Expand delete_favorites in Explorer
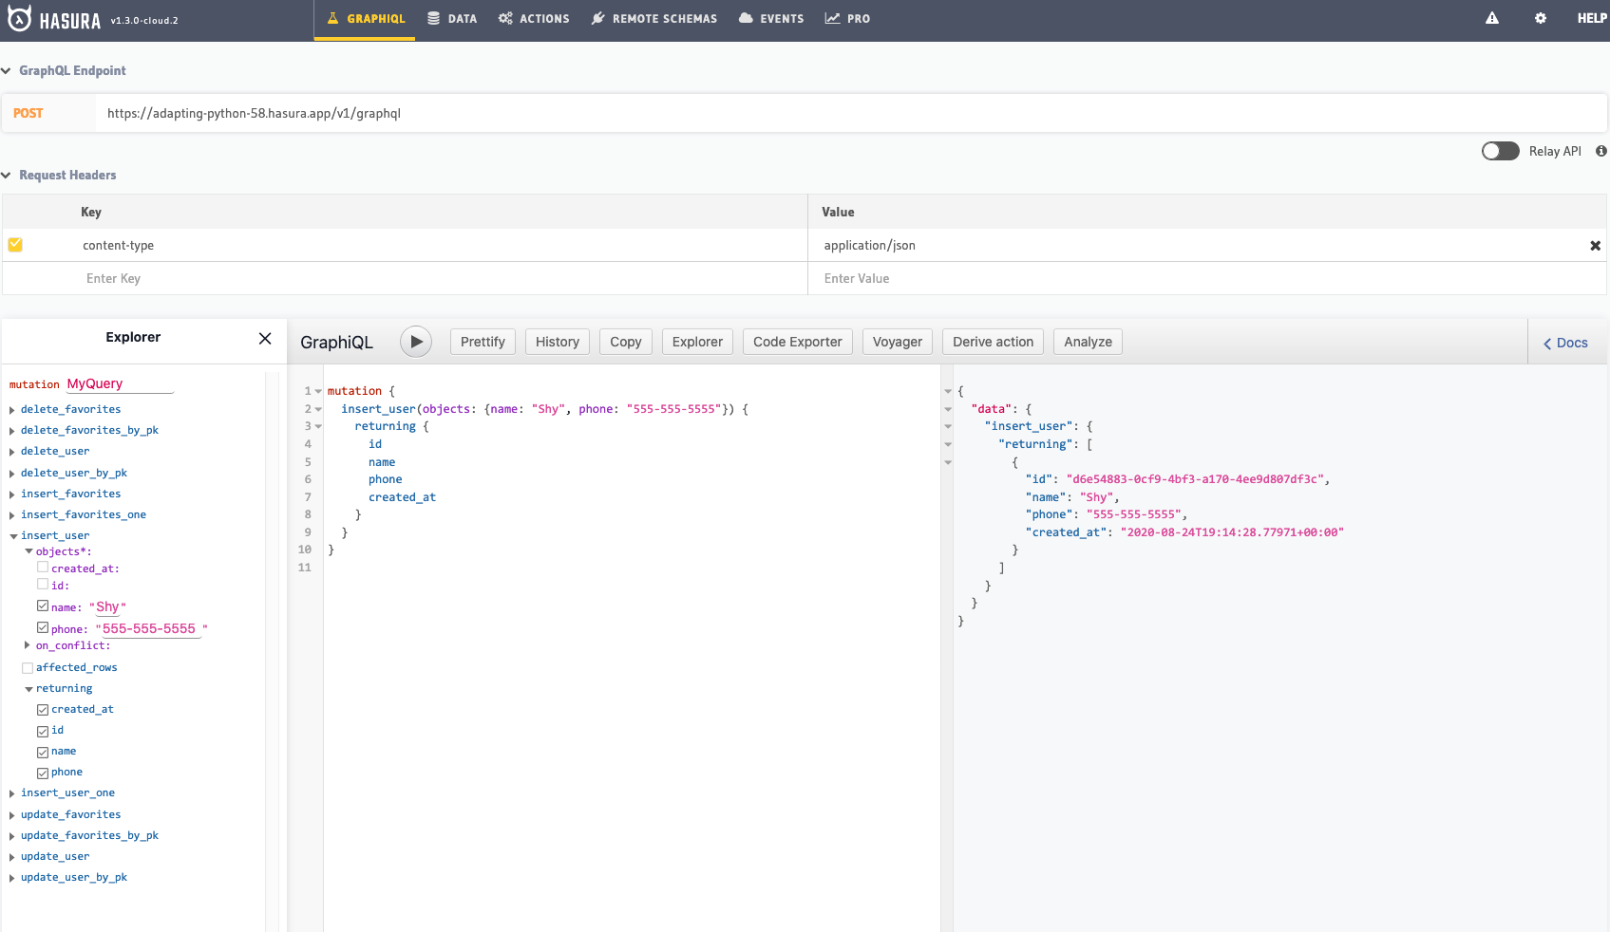Viewport: 1610px width, 932px height. 12,410
